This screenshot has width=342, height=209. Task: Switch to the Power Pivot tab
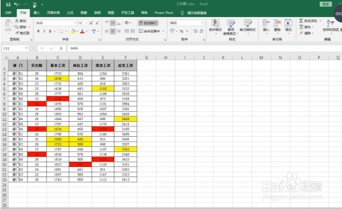(x=164, y=13)
